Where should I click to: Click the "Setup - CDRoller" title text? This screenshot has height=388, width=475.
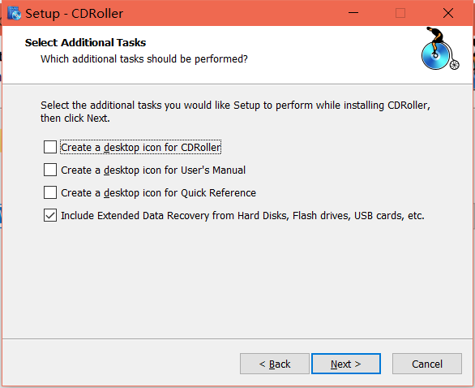pyautogui.click(x=75, y=14)
